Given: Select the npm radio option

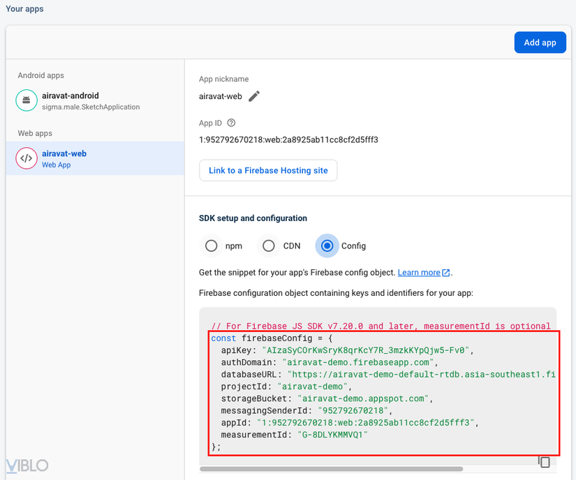Looking at the screenshot, I should 211,246.
